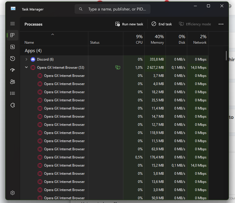The image size is (235, 203).
Task: Open the hamburger navigation menu
Action: [12, 24]
